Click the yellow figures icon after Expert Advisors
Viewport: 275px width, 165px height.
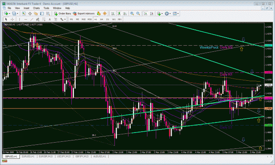(x=99, y=14)
